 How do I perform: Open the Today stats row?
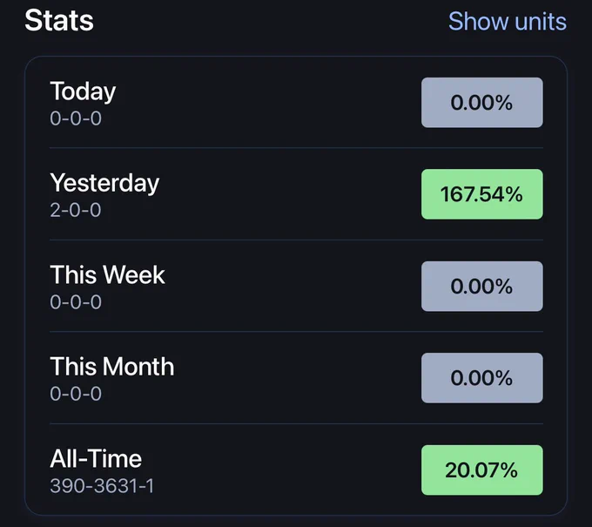click(x=296, y=103)
